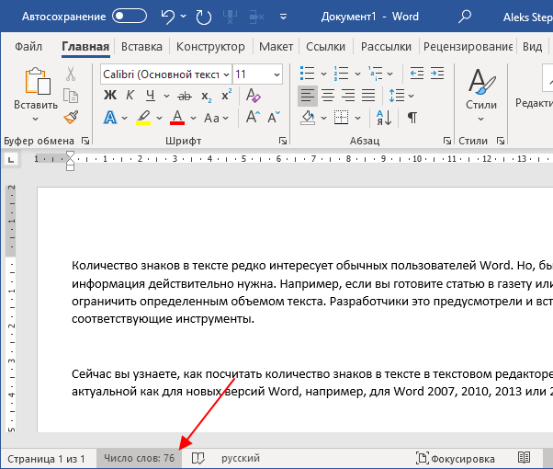Click the Clear Formatting eraser icon
The image size is (553, 469).
pyautogui.click(x=253, y=96)
